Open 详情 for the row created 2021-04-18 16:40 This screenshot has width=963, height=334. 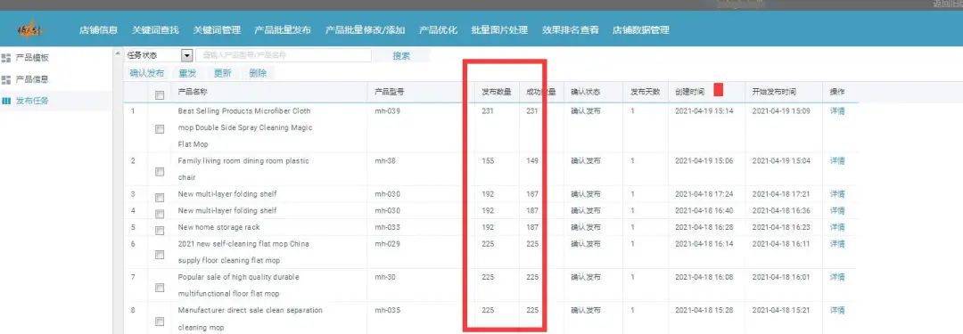[x=837, y=210]
